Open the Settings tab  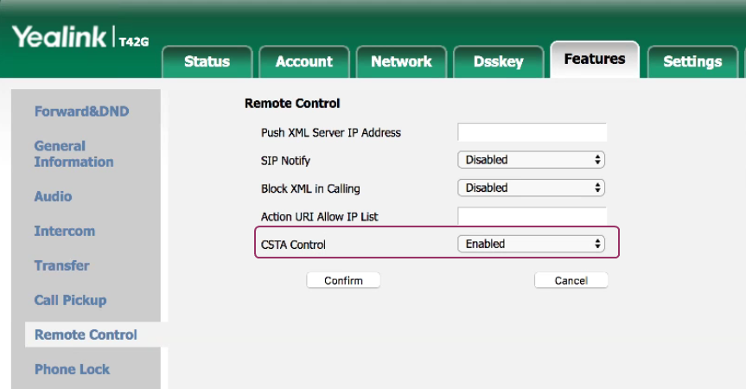click(692, 62)
